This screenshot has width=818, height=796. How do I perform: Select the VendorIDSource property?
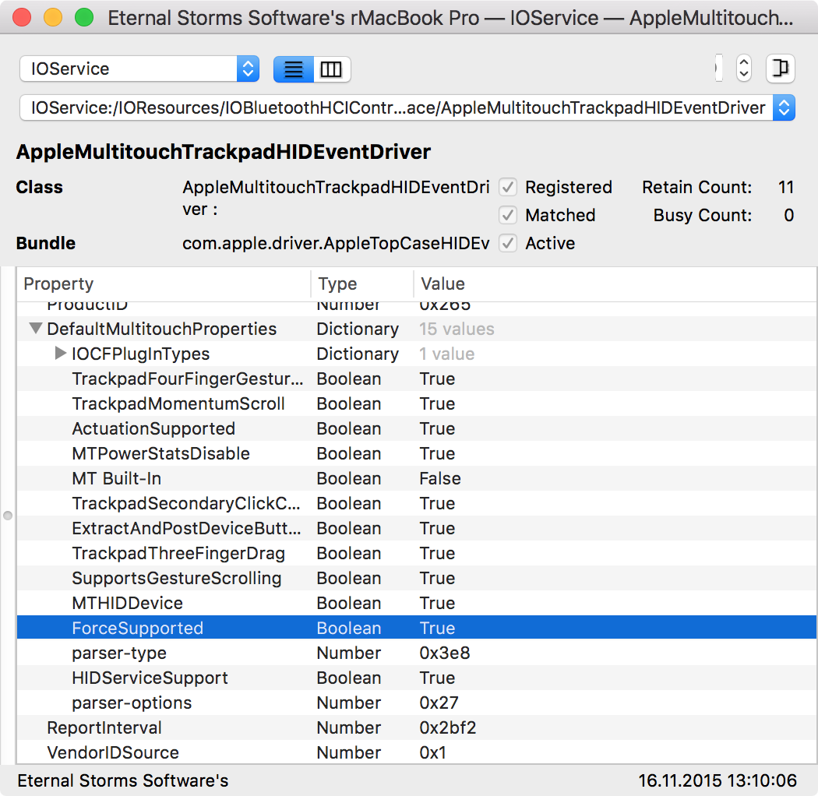pyautogui.click(x=416, y=752)
